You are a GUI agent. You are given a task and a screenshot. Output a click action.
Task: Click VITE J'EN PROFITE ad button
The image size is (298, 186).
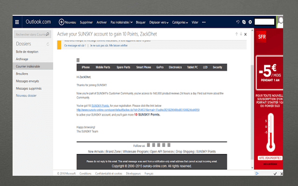coord(270,158)
